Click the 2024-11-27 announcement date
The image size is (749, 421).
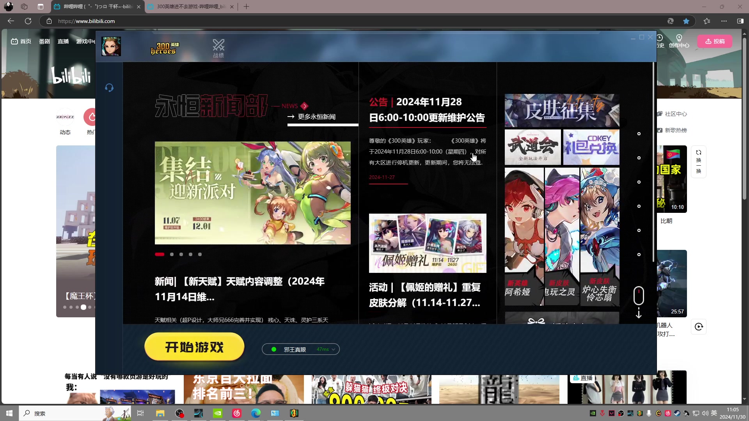(x=382, y=177)
